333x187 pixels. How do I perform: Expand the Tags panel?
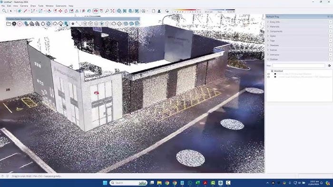click(272, 40)
